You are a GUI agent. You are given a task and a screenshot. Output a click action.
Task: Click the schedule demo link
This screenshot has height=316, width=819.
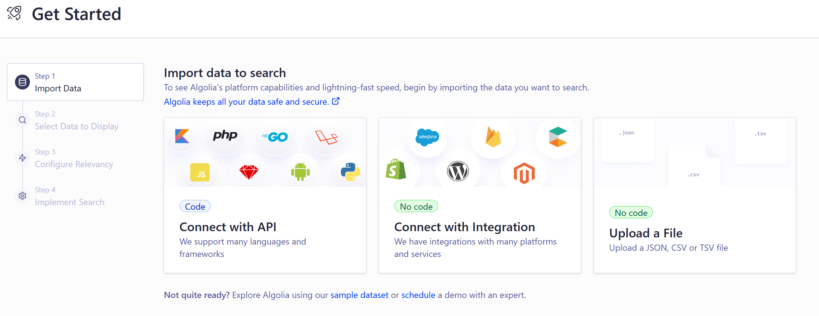418,295
